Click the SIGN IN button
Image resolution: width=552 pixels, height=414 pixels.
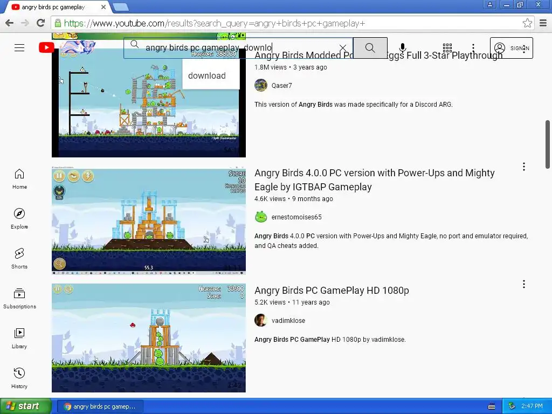pos(511,48)
